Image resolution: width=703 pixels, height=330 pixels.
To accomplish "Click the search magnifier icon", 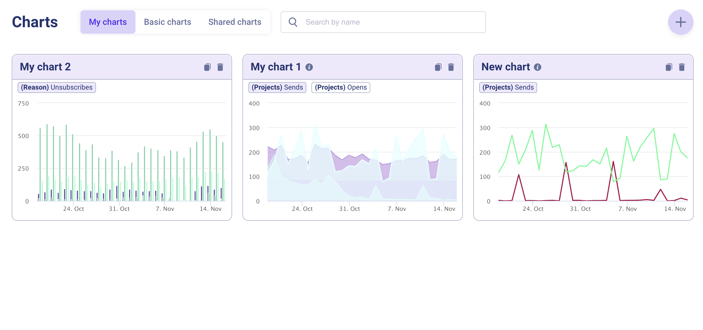I will 293,22.
